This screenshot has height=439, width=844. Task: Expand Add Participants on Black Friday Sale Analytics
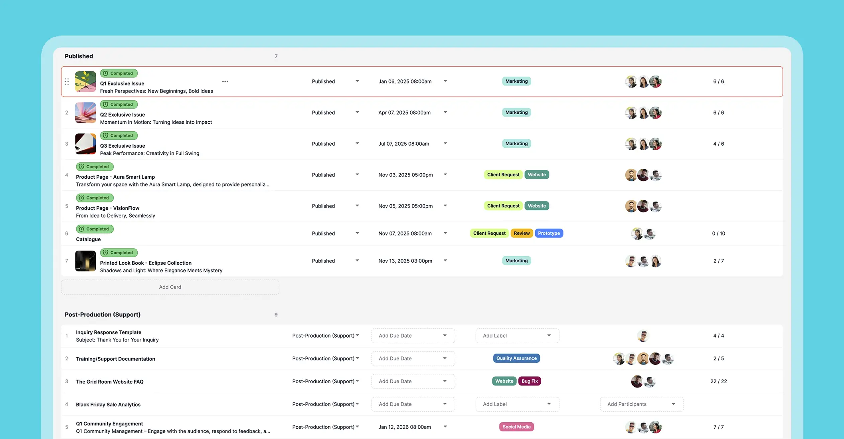coord(641,404)
